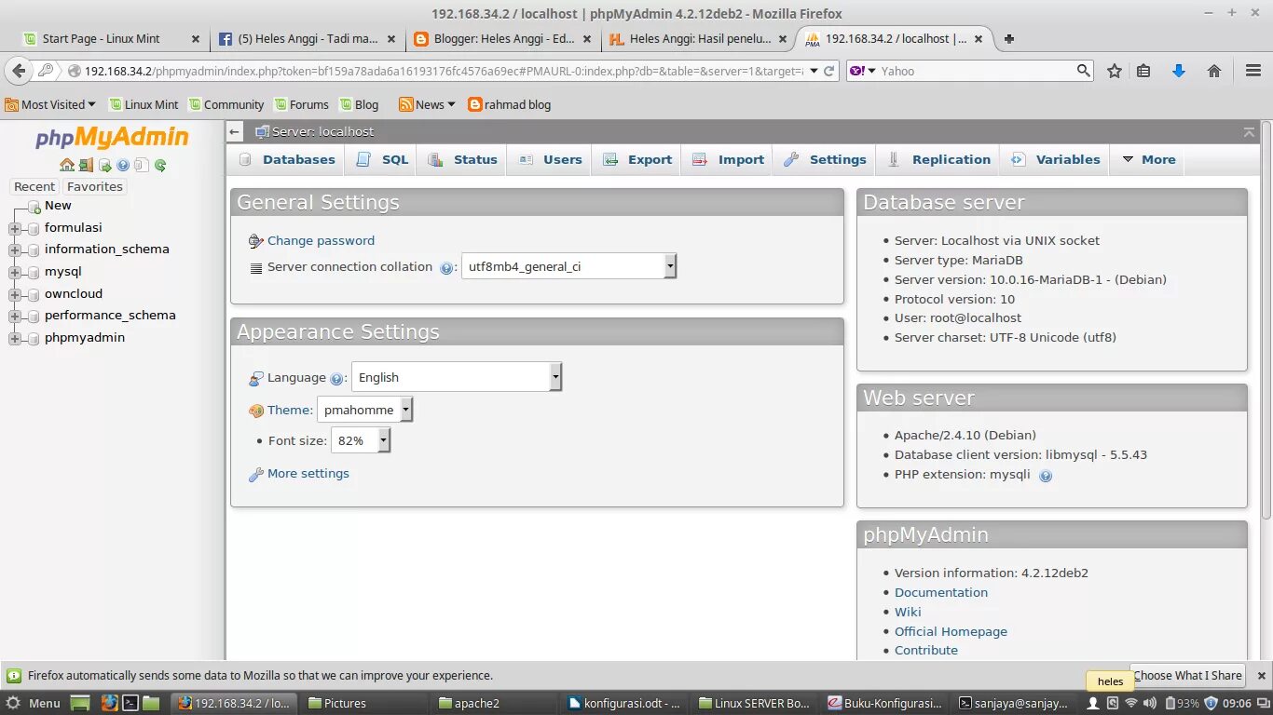Reload the page with Firefox refresh button

(x=830, y=71)
